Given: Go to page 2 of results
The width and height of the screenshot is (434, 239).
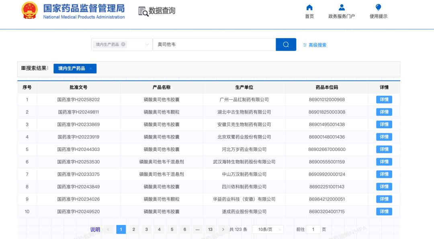Looking at the screenshot, I should tap(134, 229).
